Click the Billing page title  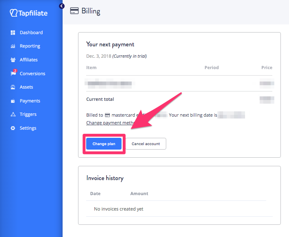coord(91,11)
